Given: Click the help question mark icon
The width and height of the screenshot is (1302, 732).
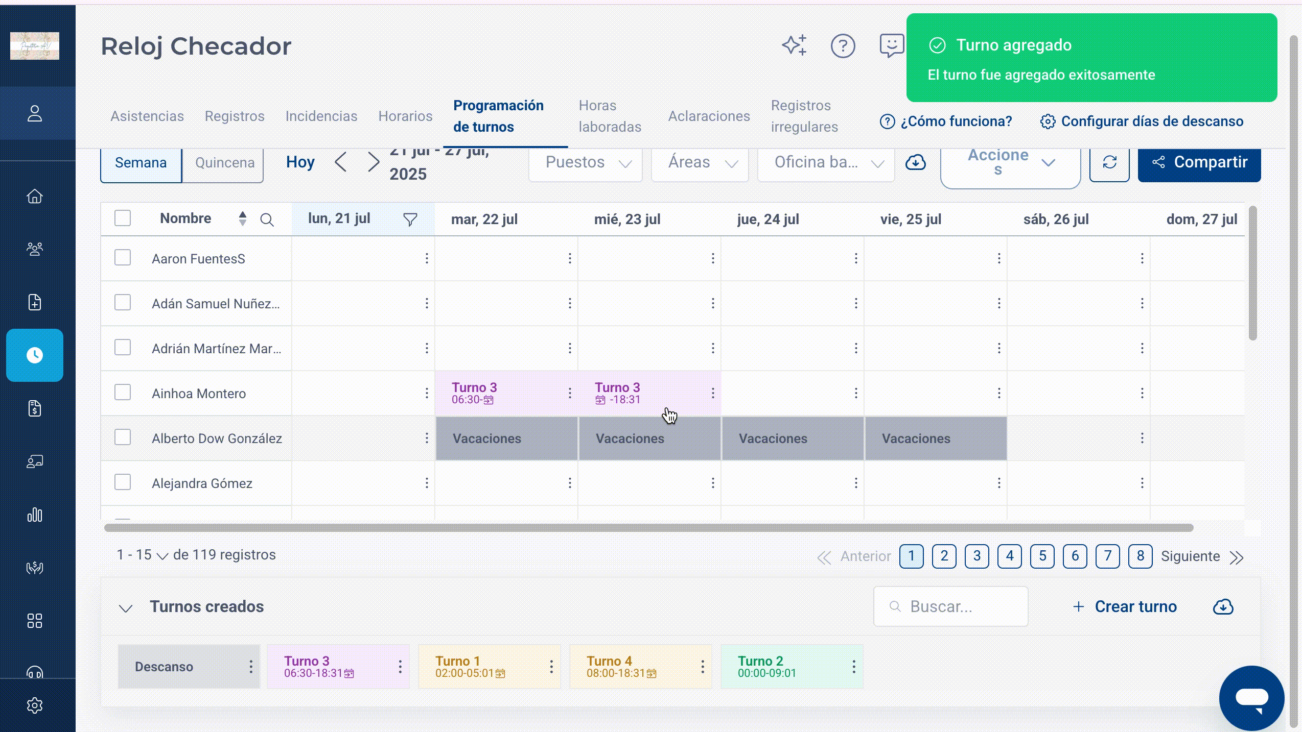Looking at the screenshot, I should [x=843, y=46].
